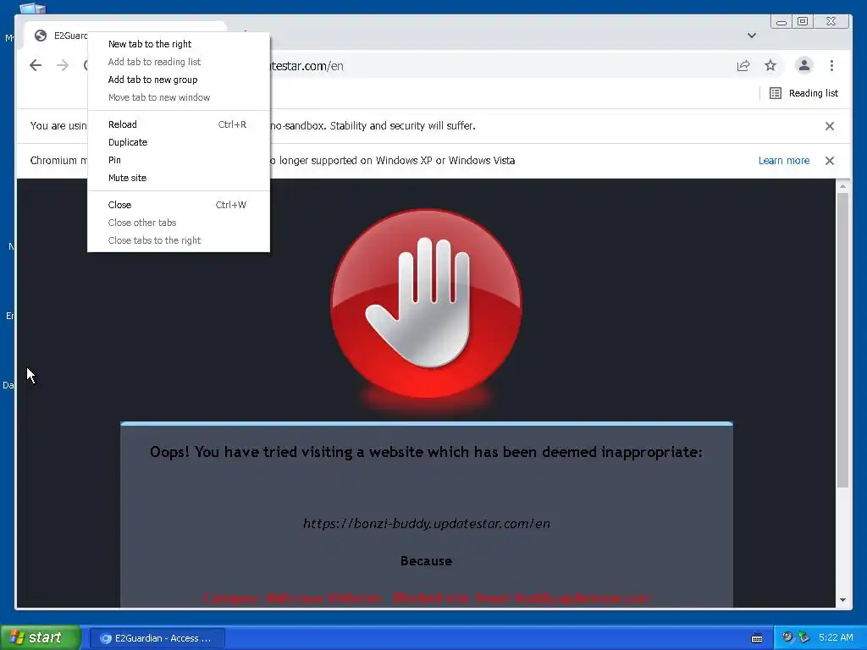Click Add tab to reading list
This screenshot has width=867, height=650.
[x=179, y=62]
